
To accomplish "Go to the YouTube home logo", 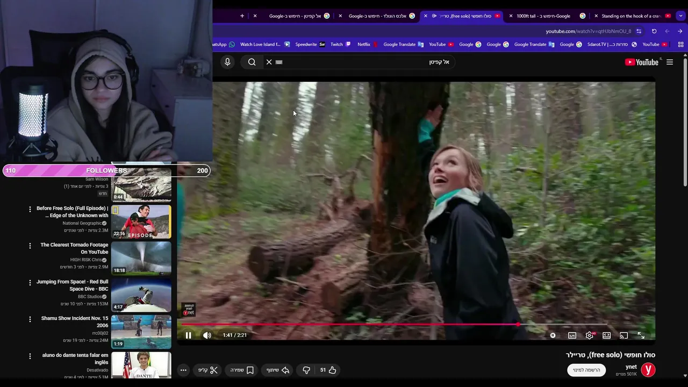I will (x=642, y=62).
